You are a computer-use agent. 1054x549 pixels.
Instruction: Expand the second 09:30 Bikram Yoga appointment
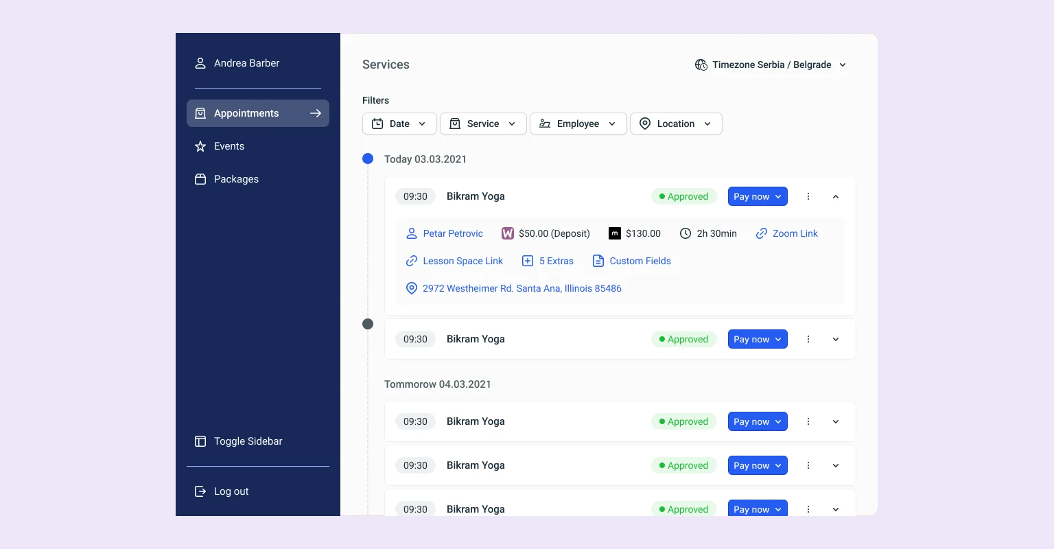[x=835, y=339]
